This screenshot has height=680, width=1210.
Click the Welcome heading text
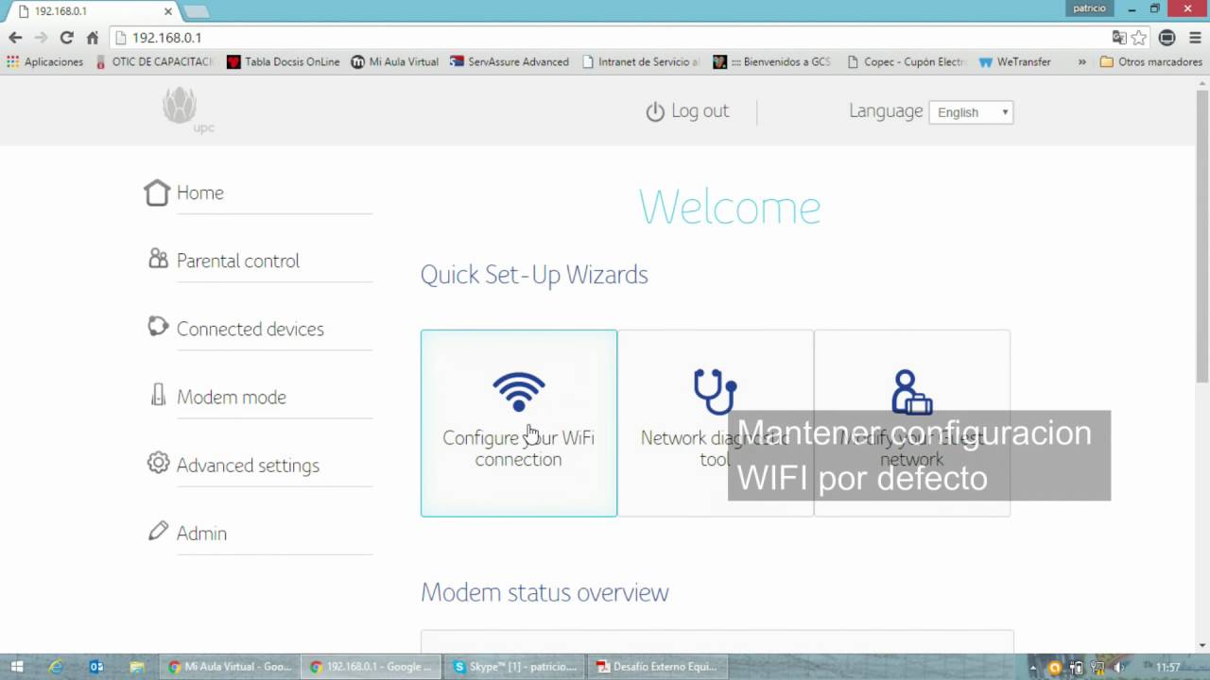730,208
